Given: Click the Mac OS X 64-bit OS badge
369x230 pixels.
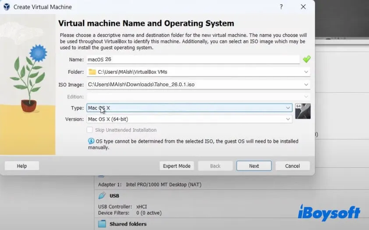Looking at the screenshot, I should coord(303,111).
